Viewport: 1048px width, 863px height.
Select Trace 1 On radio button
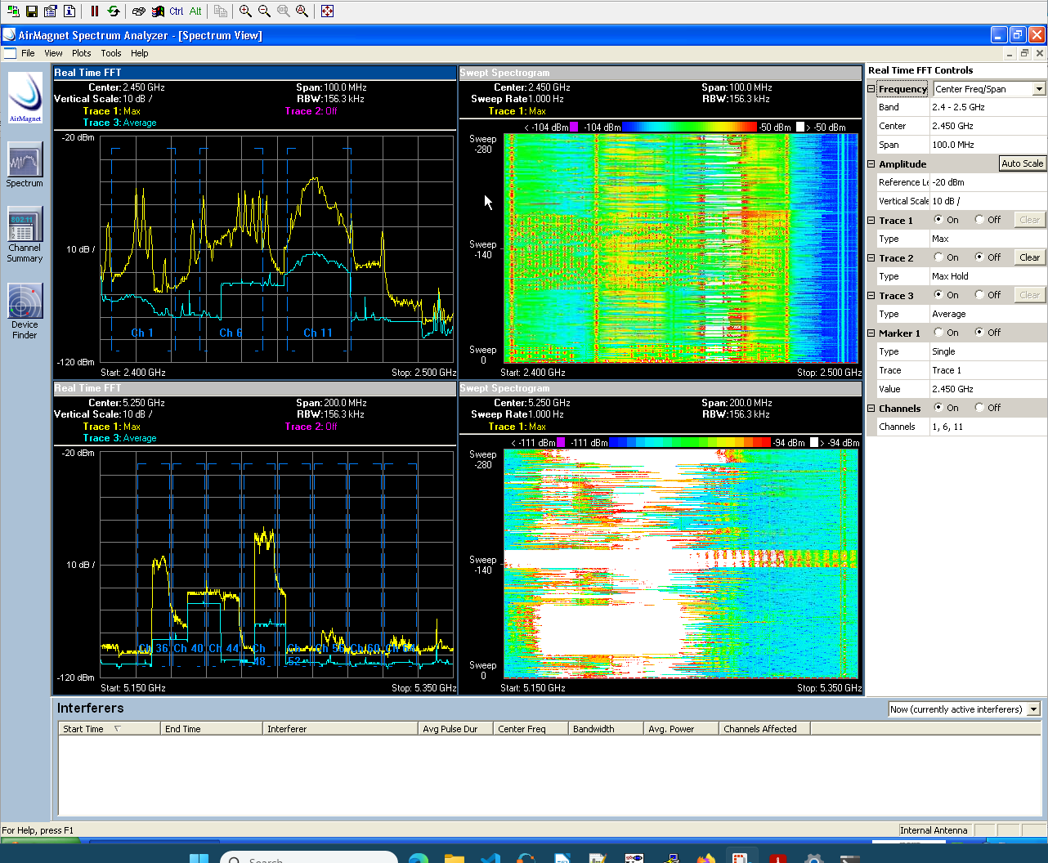tap(938, 220)
